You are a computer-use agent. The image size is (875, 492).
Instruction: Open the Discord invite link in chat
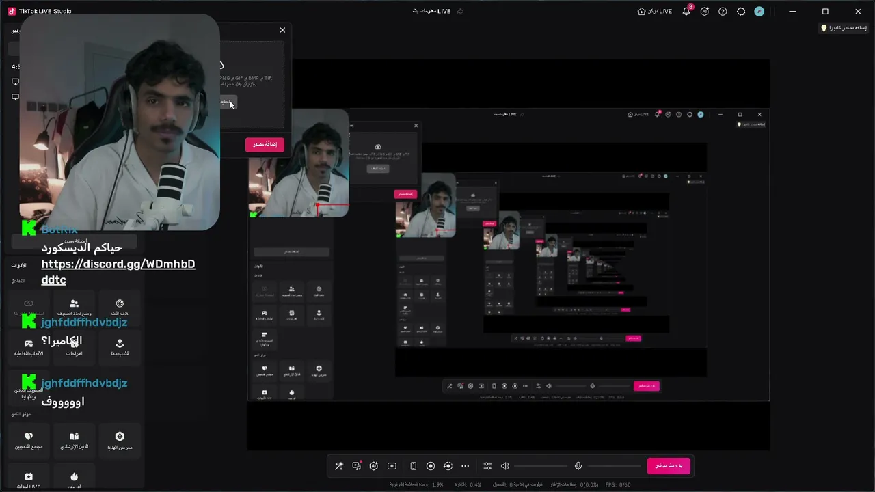click(x=118, y=272)
